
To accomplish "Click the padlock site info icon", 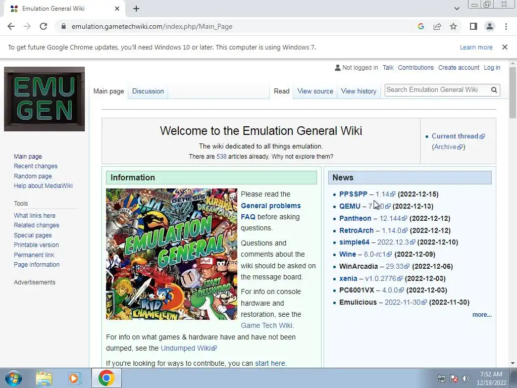I will click(64, 26).
